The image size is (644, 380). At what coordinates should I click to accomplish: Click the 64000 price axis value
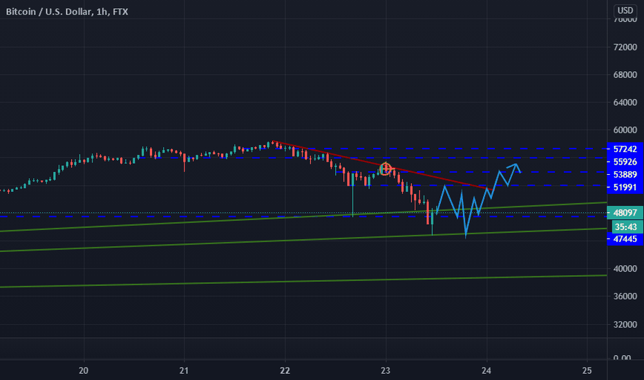[x=625, y=102]
